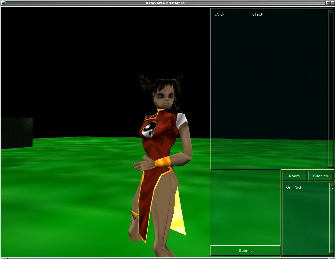Screen dimensions: 335x259
Task: Select the Nick column header in user list
Action: tap(298, 187)
